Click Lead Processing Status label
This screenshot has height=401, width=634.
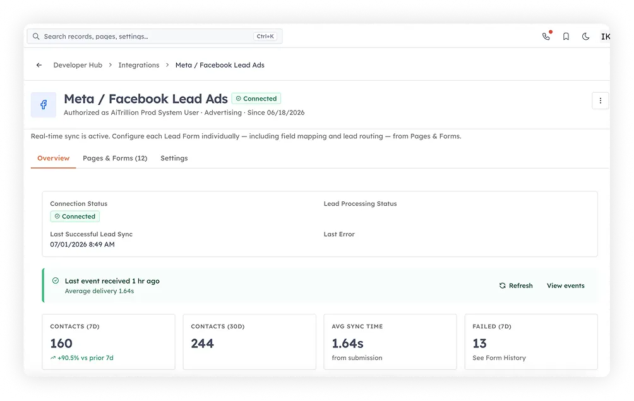360,204
